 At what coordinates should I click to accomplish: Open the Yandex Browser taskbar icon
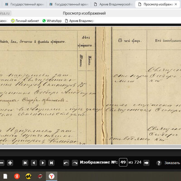pos(52,176)
